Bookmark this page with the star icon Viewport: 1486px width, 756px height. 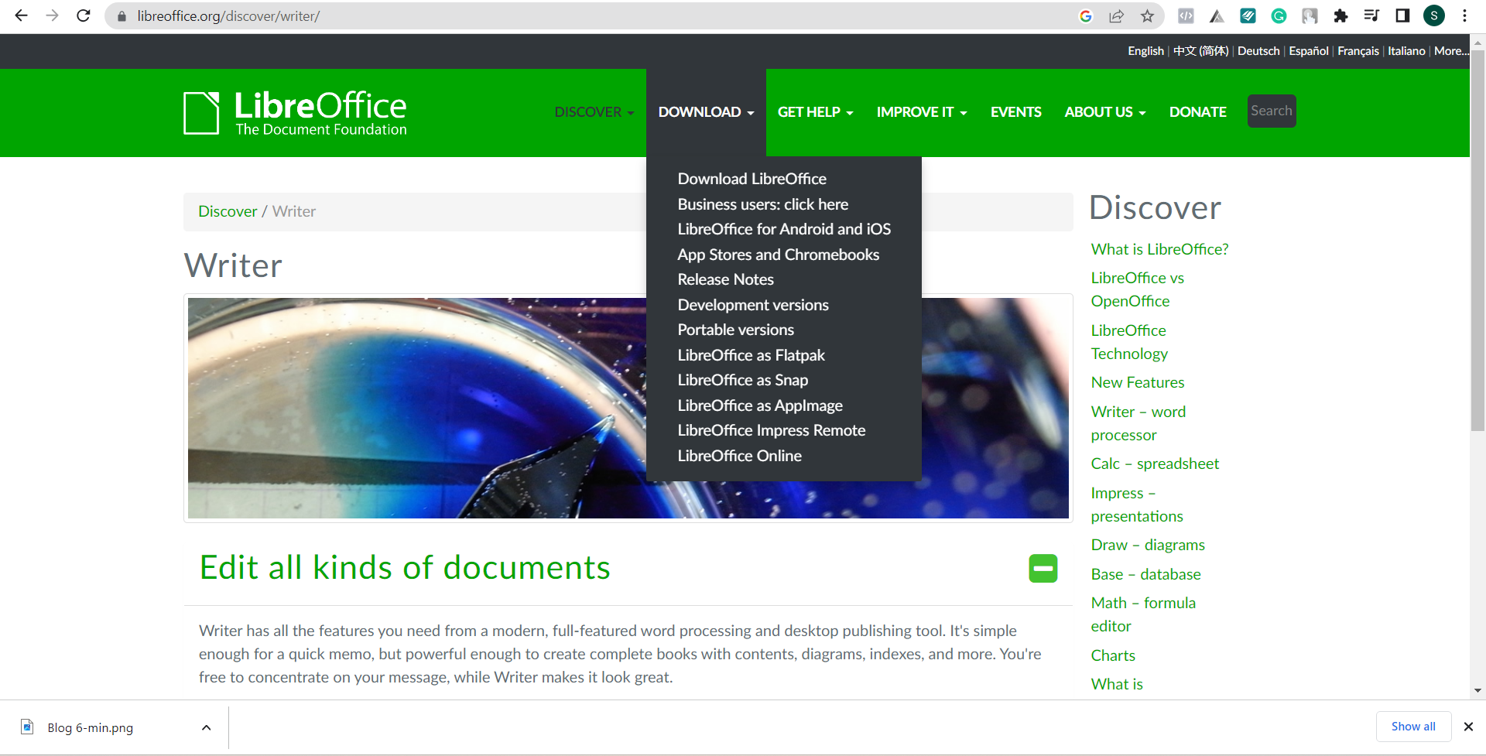[1147, 16]
